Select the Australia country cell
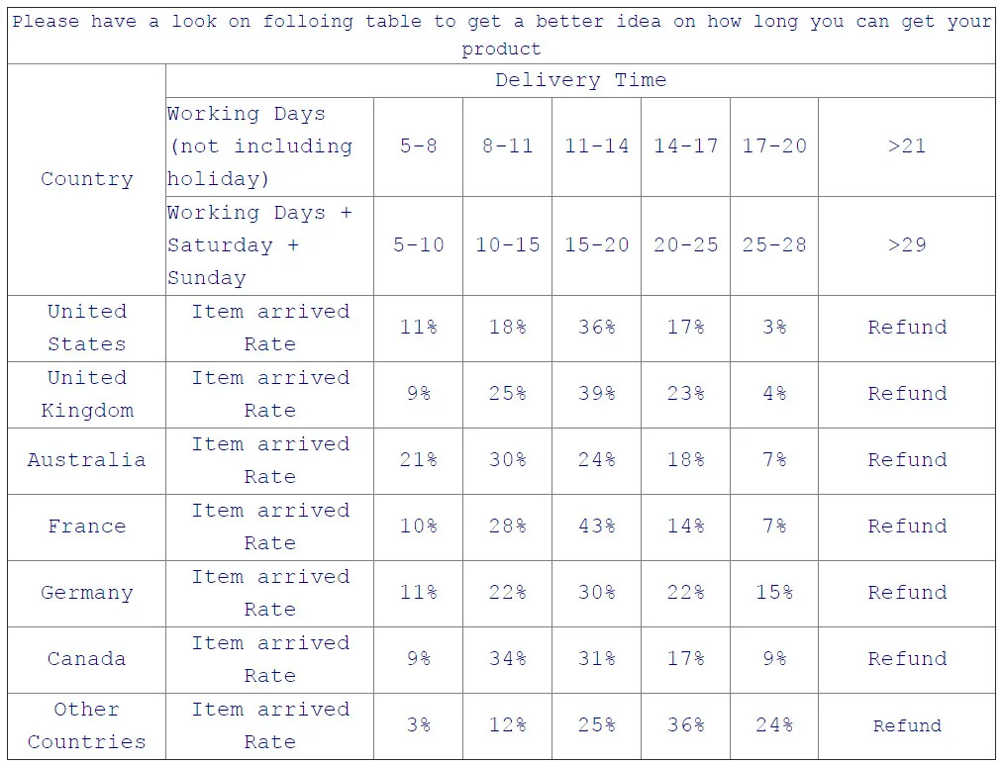Image resolution: width=1003 pixels, height=766 pixels. (x=86, y=460)
